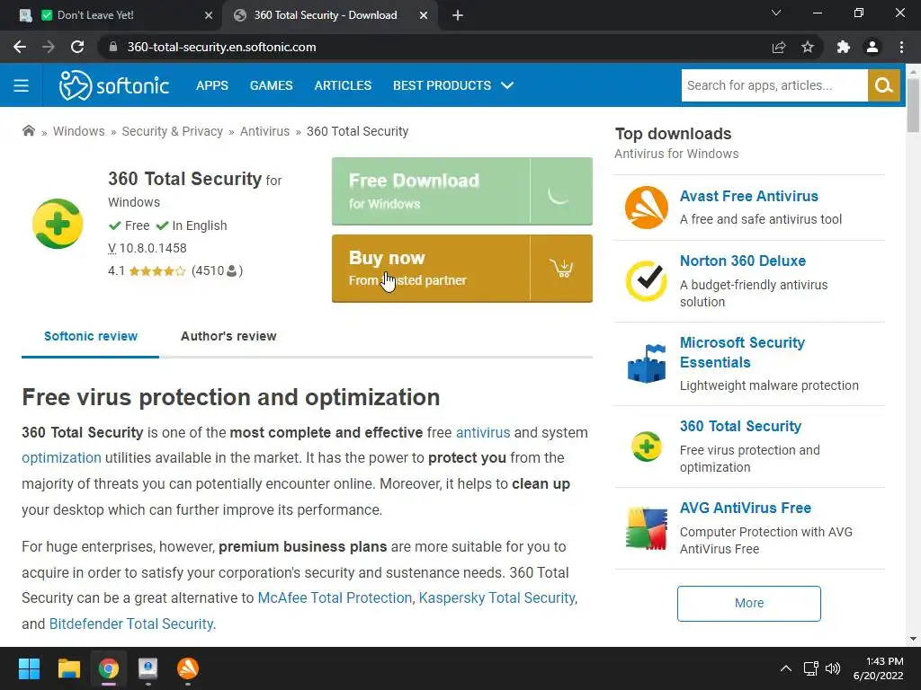This screenshot has width=921, height=690.
Task: Open the Windows Start menu
Action: pyautogui.click(x=29, y=668)
